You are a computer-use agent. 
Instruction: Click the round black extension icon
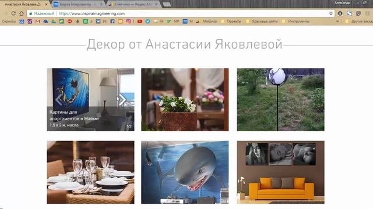pyautogui.click(x=340, y=13)
